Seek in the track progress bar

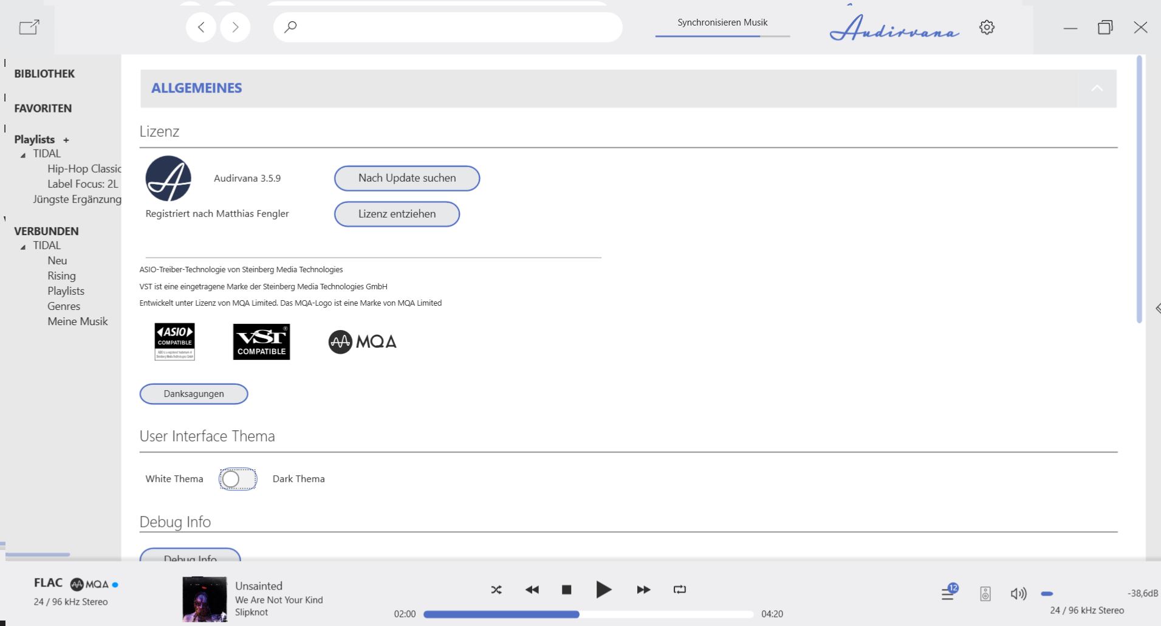pyautogui.click(x=588, y=614)
